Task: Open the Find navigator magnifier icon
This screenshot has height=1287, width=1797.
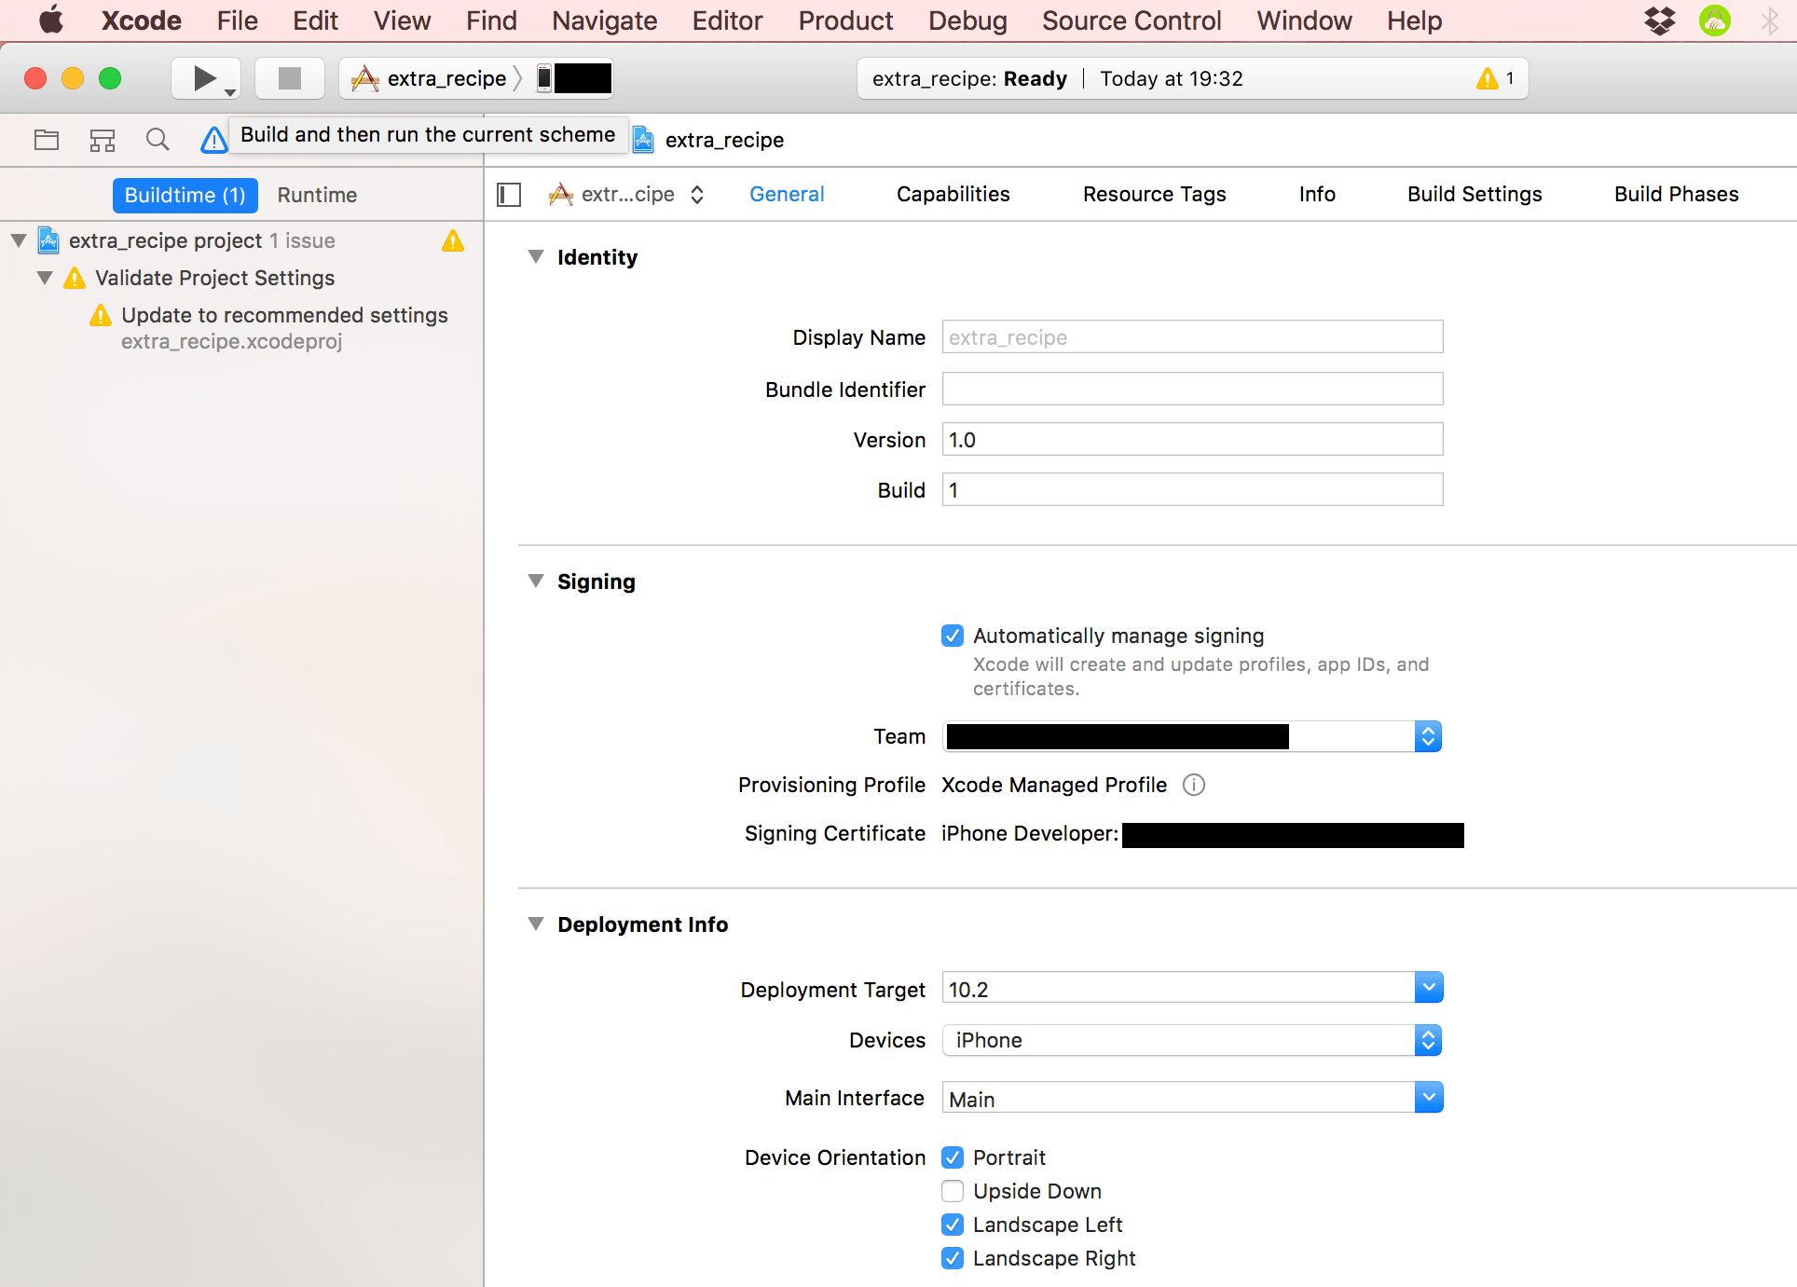Action: [158, 140]
